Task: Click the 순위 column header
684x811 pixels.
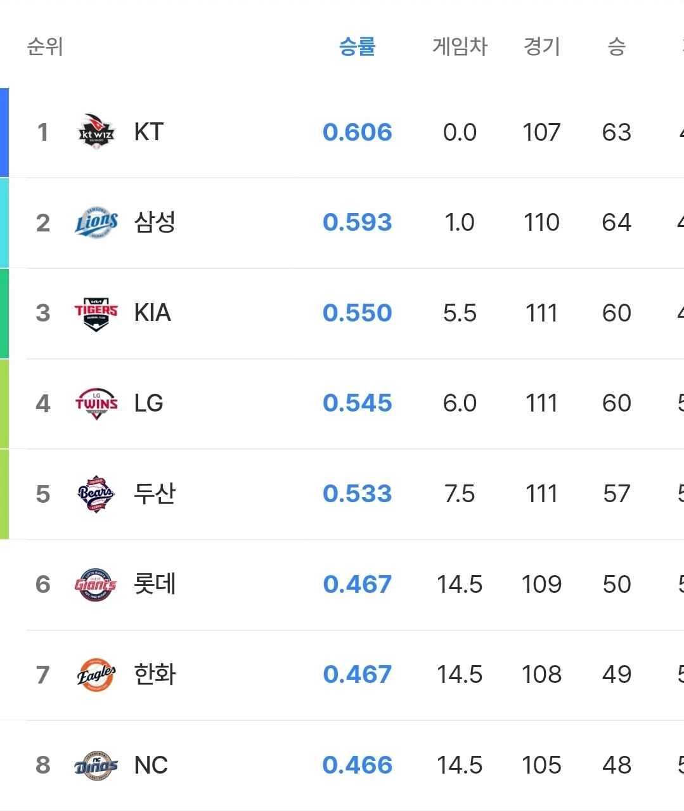Action: tap(45, 46)
